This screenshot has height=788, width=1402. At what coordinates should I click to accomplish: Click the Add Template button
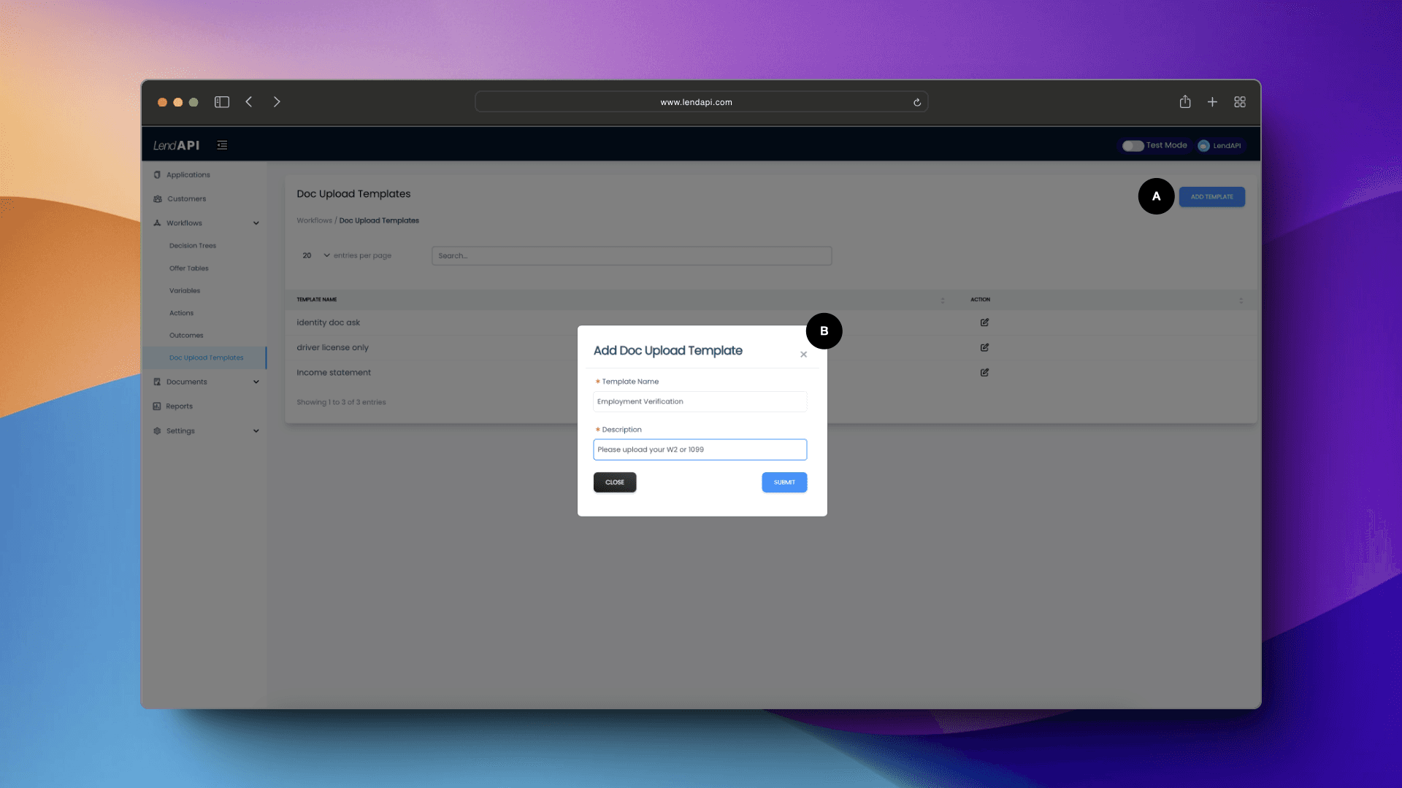pyautogui.click(x=1211, y=197)
